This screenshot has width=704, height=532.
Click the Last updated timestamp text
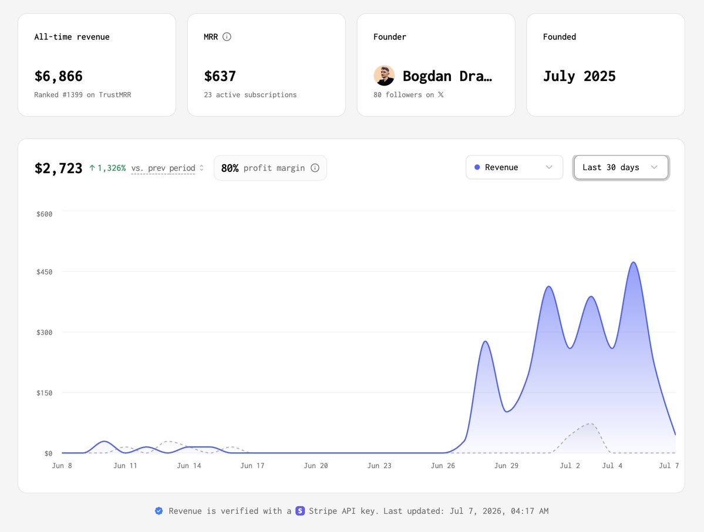466,511
